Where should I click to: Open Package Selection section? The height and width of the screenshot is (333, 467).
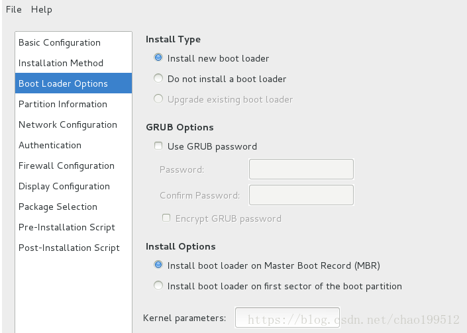74,207
